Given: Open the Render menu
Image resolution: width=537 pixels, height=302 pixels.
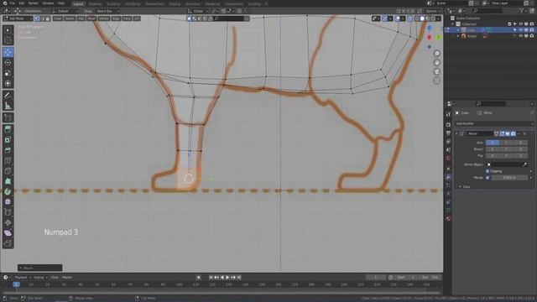Looking at the screenshot, I should (34, 3).
